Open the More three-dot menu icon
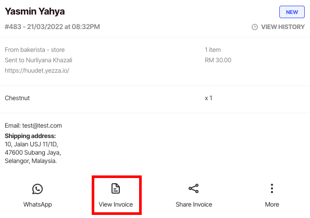 pyautogui.click(x=272, y=188)
